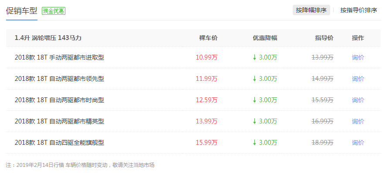Click 询价 for 手动两驱都市进取型
382x173 pixels.
pos(358,57)
